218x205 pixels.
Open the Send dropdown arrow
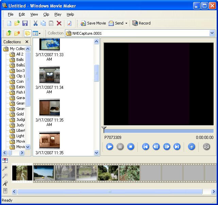coord(126,23)
